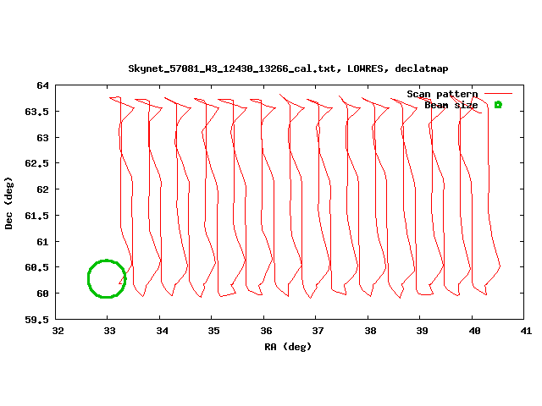Click x-axis tick label 37
This screenshot has height=406, width=542.
[x=318, y=331]
